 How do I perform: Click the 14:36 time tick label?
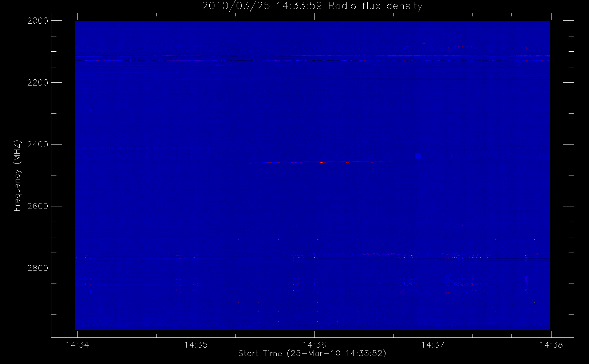[314, 345]
